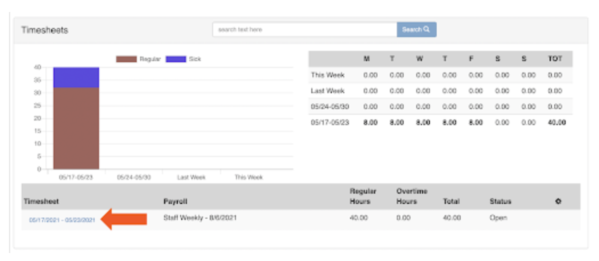Select the Timesheet column header
Image resolution: width=599 pixels, height=261 pixels.
(41, 201)
